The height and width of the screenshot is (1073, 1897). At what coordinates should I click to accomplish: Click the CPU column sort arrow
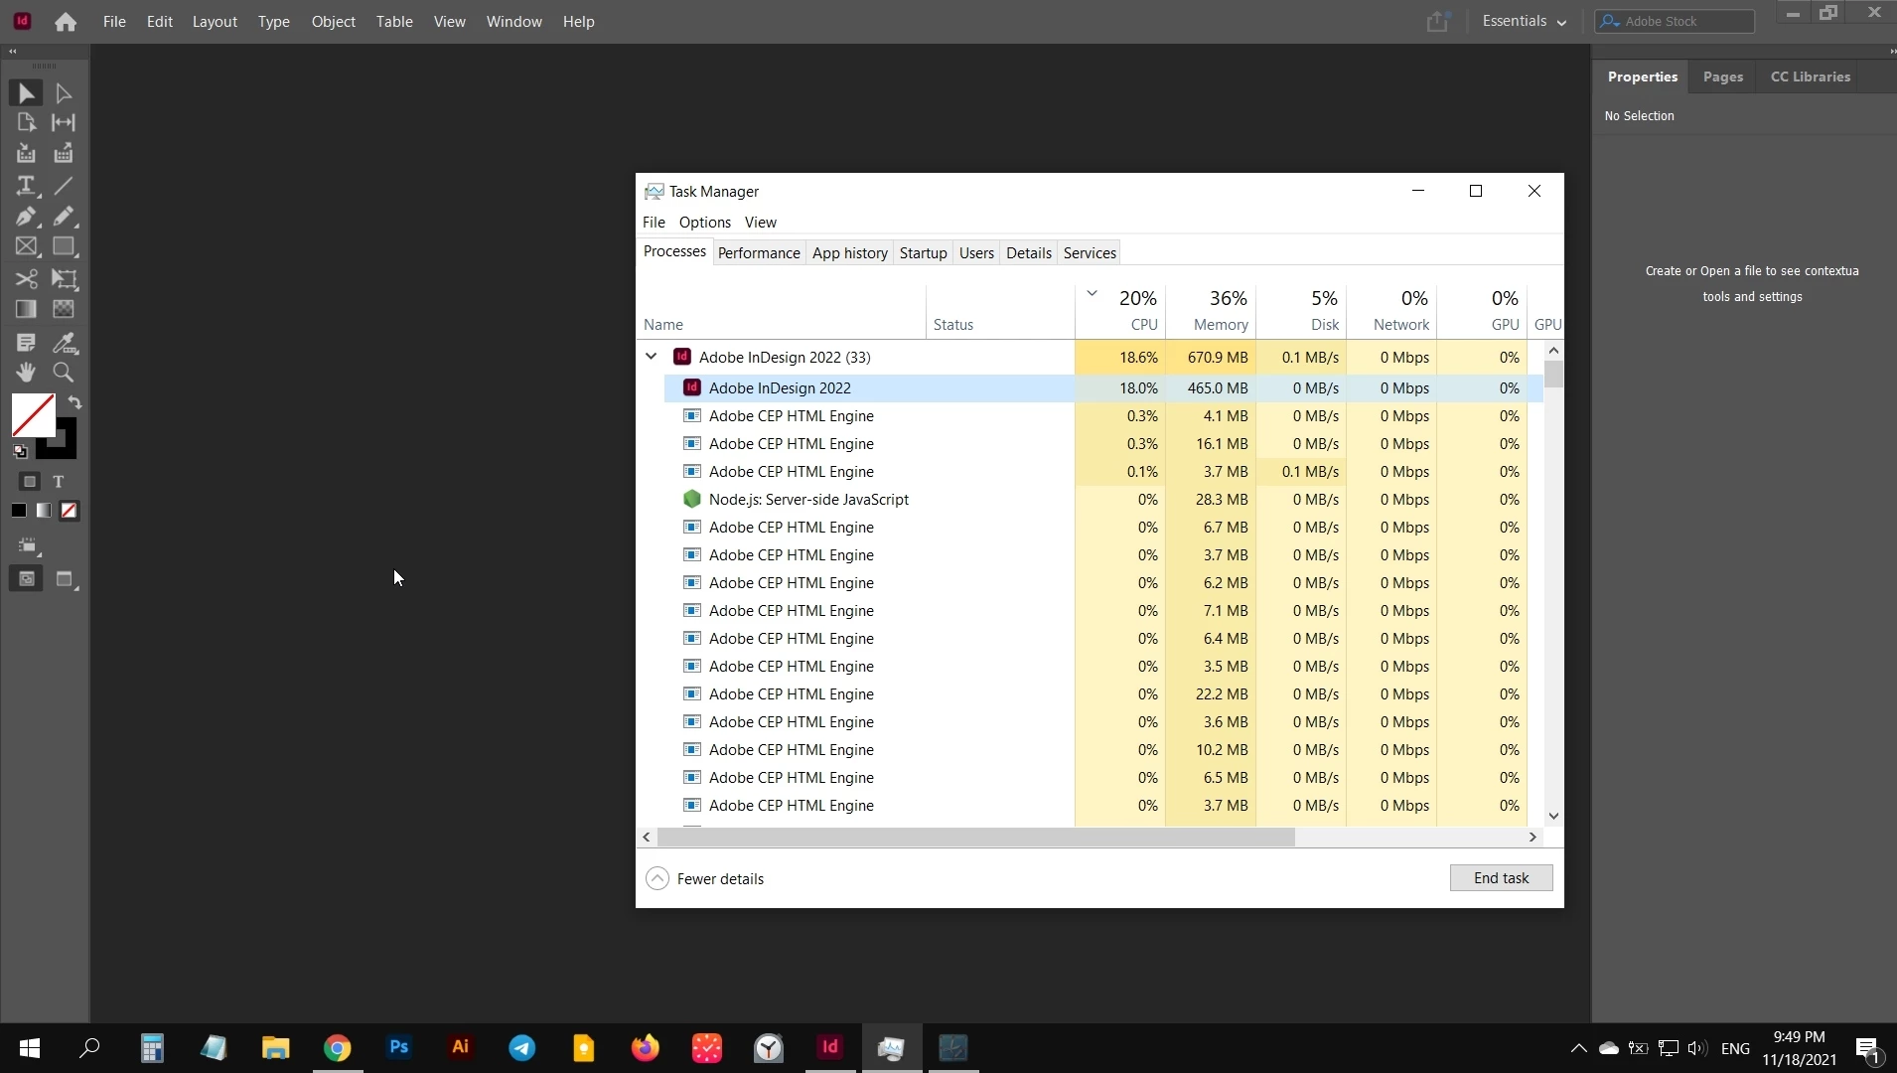(1092, 294)
